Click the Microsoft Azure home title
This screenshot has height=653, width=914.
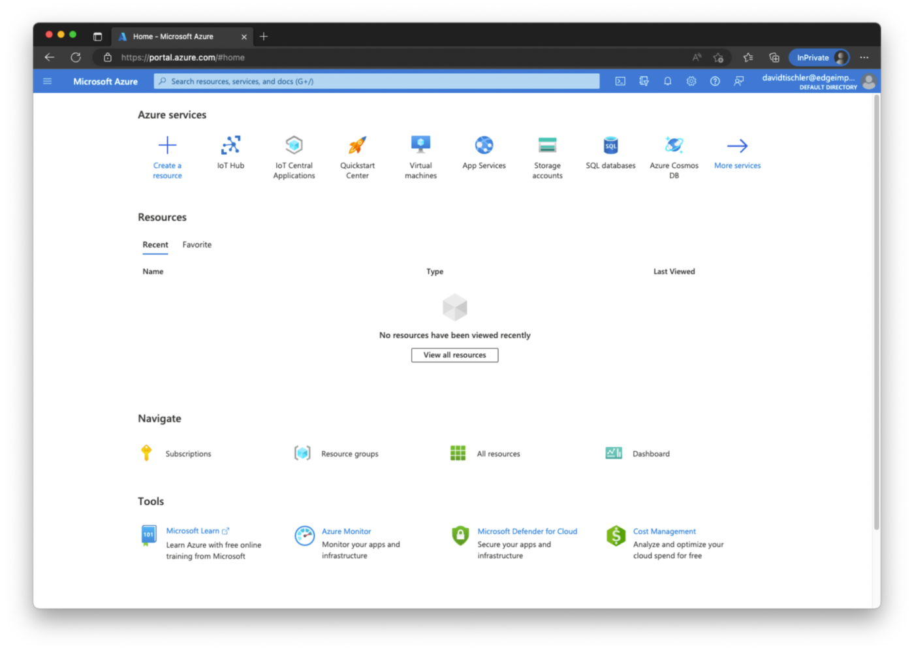pos(105,82)
